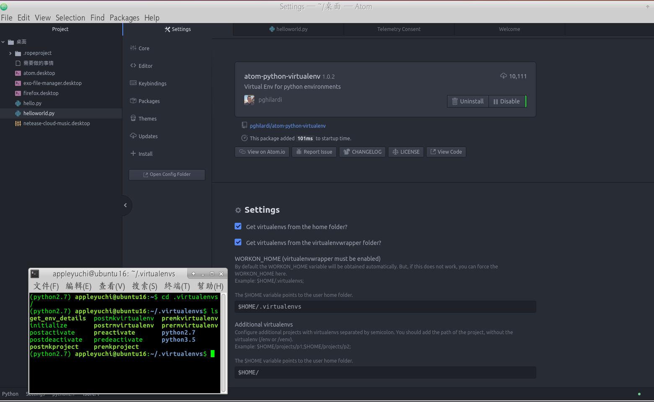Expand the .ropeproject folder
Image resolution: width=654 pixels, height=402 pixels.
[x=10, y=53]
